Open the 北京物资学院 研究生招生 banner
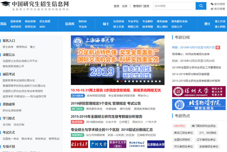 pos(199,104)
